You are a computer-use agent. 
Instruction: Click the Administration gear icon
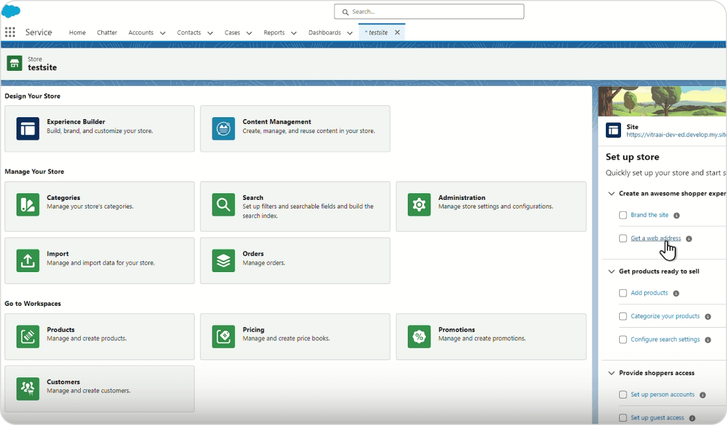click(419, 205)
